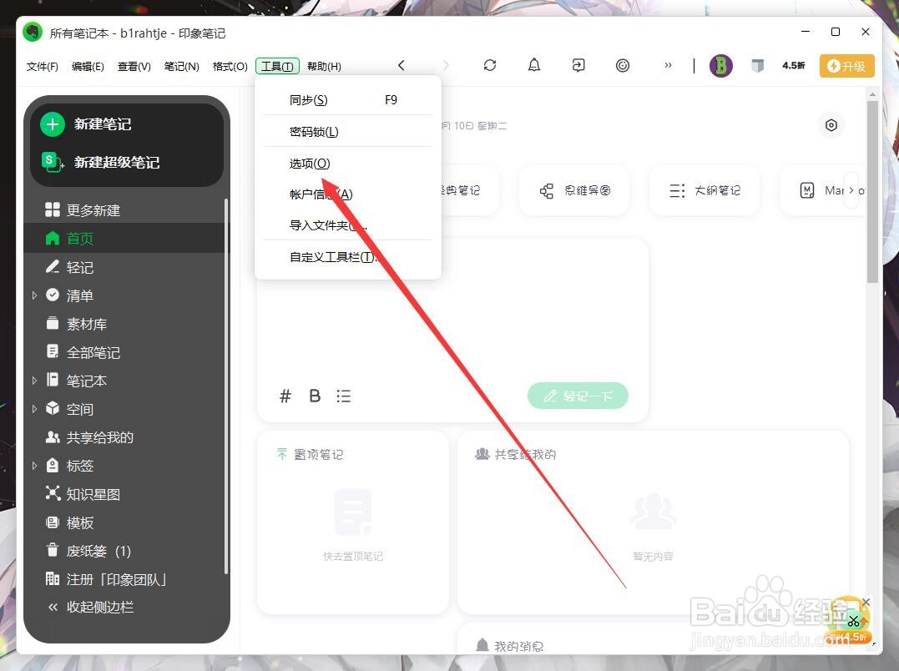Click the 置顶笔记 panel header
This screenshot has height=671, width=899.
[311, 454]
